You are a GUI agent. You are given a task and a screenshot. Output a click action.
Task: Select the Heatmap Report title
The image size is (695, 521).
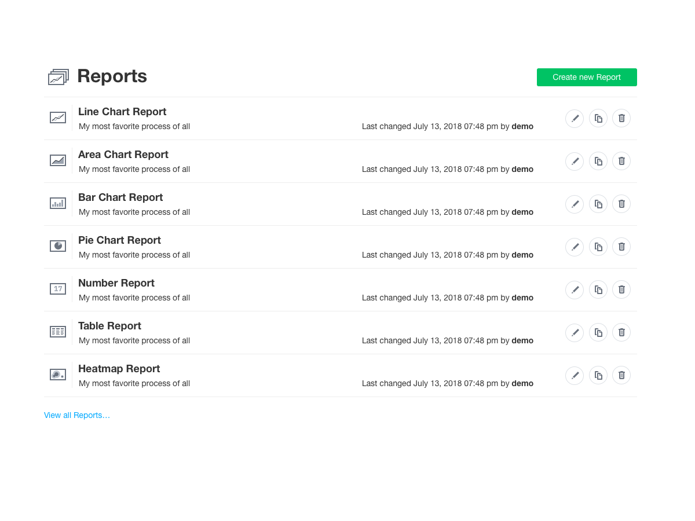pyautogui.click(x=119, y=369)
